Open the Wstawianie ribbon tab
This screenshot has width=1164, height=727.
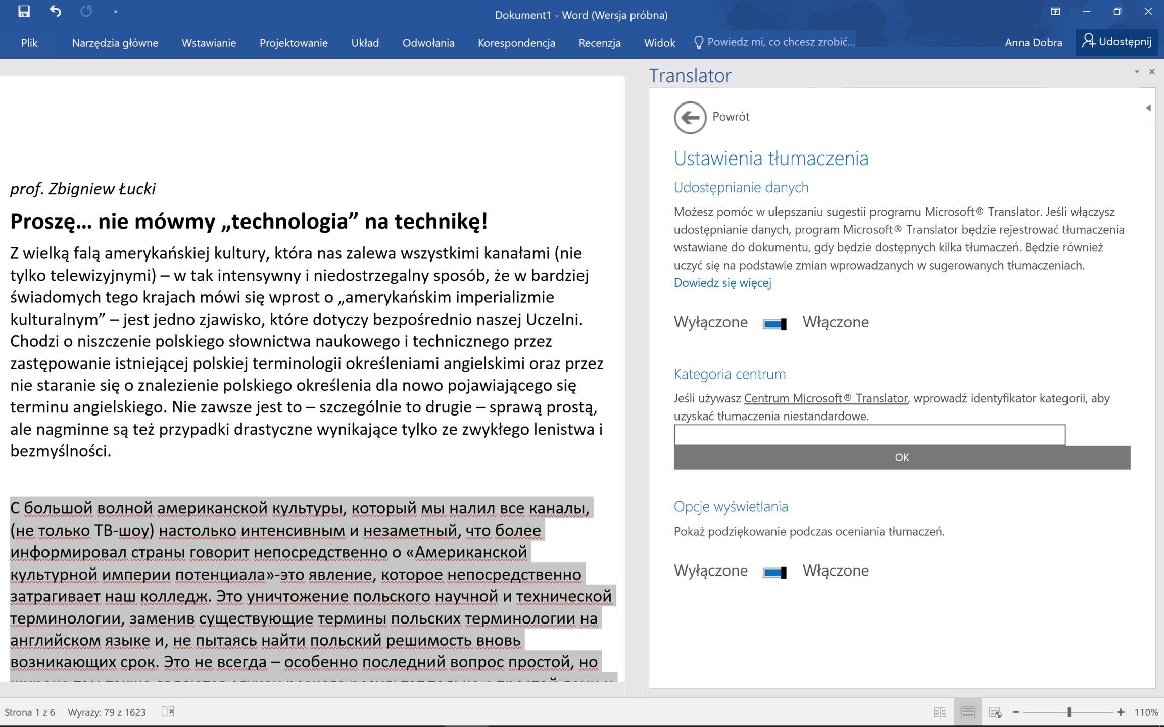coord(209,43)
